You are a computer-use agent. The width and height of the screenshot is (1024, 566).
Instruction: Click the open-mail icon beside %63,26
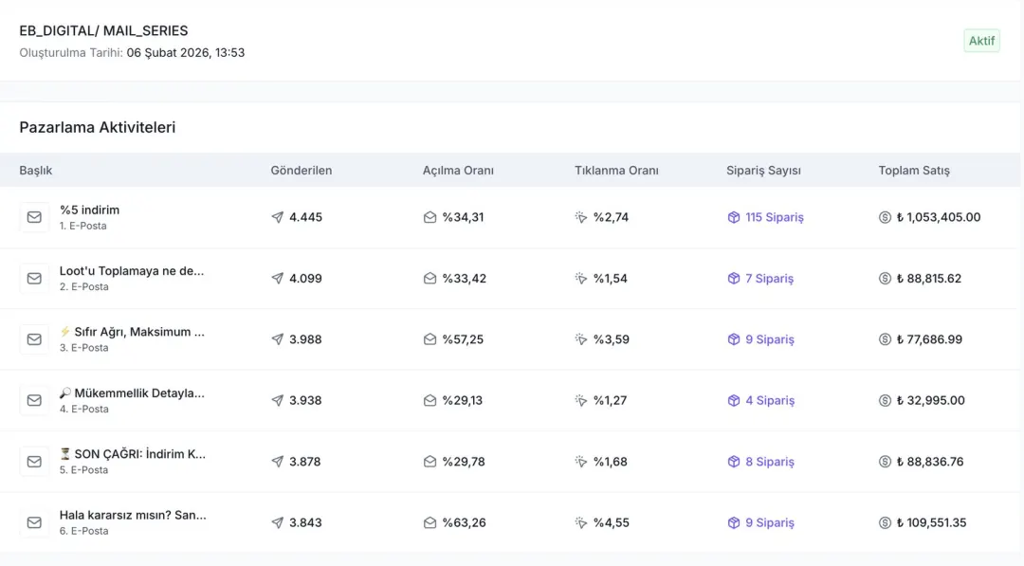coord(430,523)
